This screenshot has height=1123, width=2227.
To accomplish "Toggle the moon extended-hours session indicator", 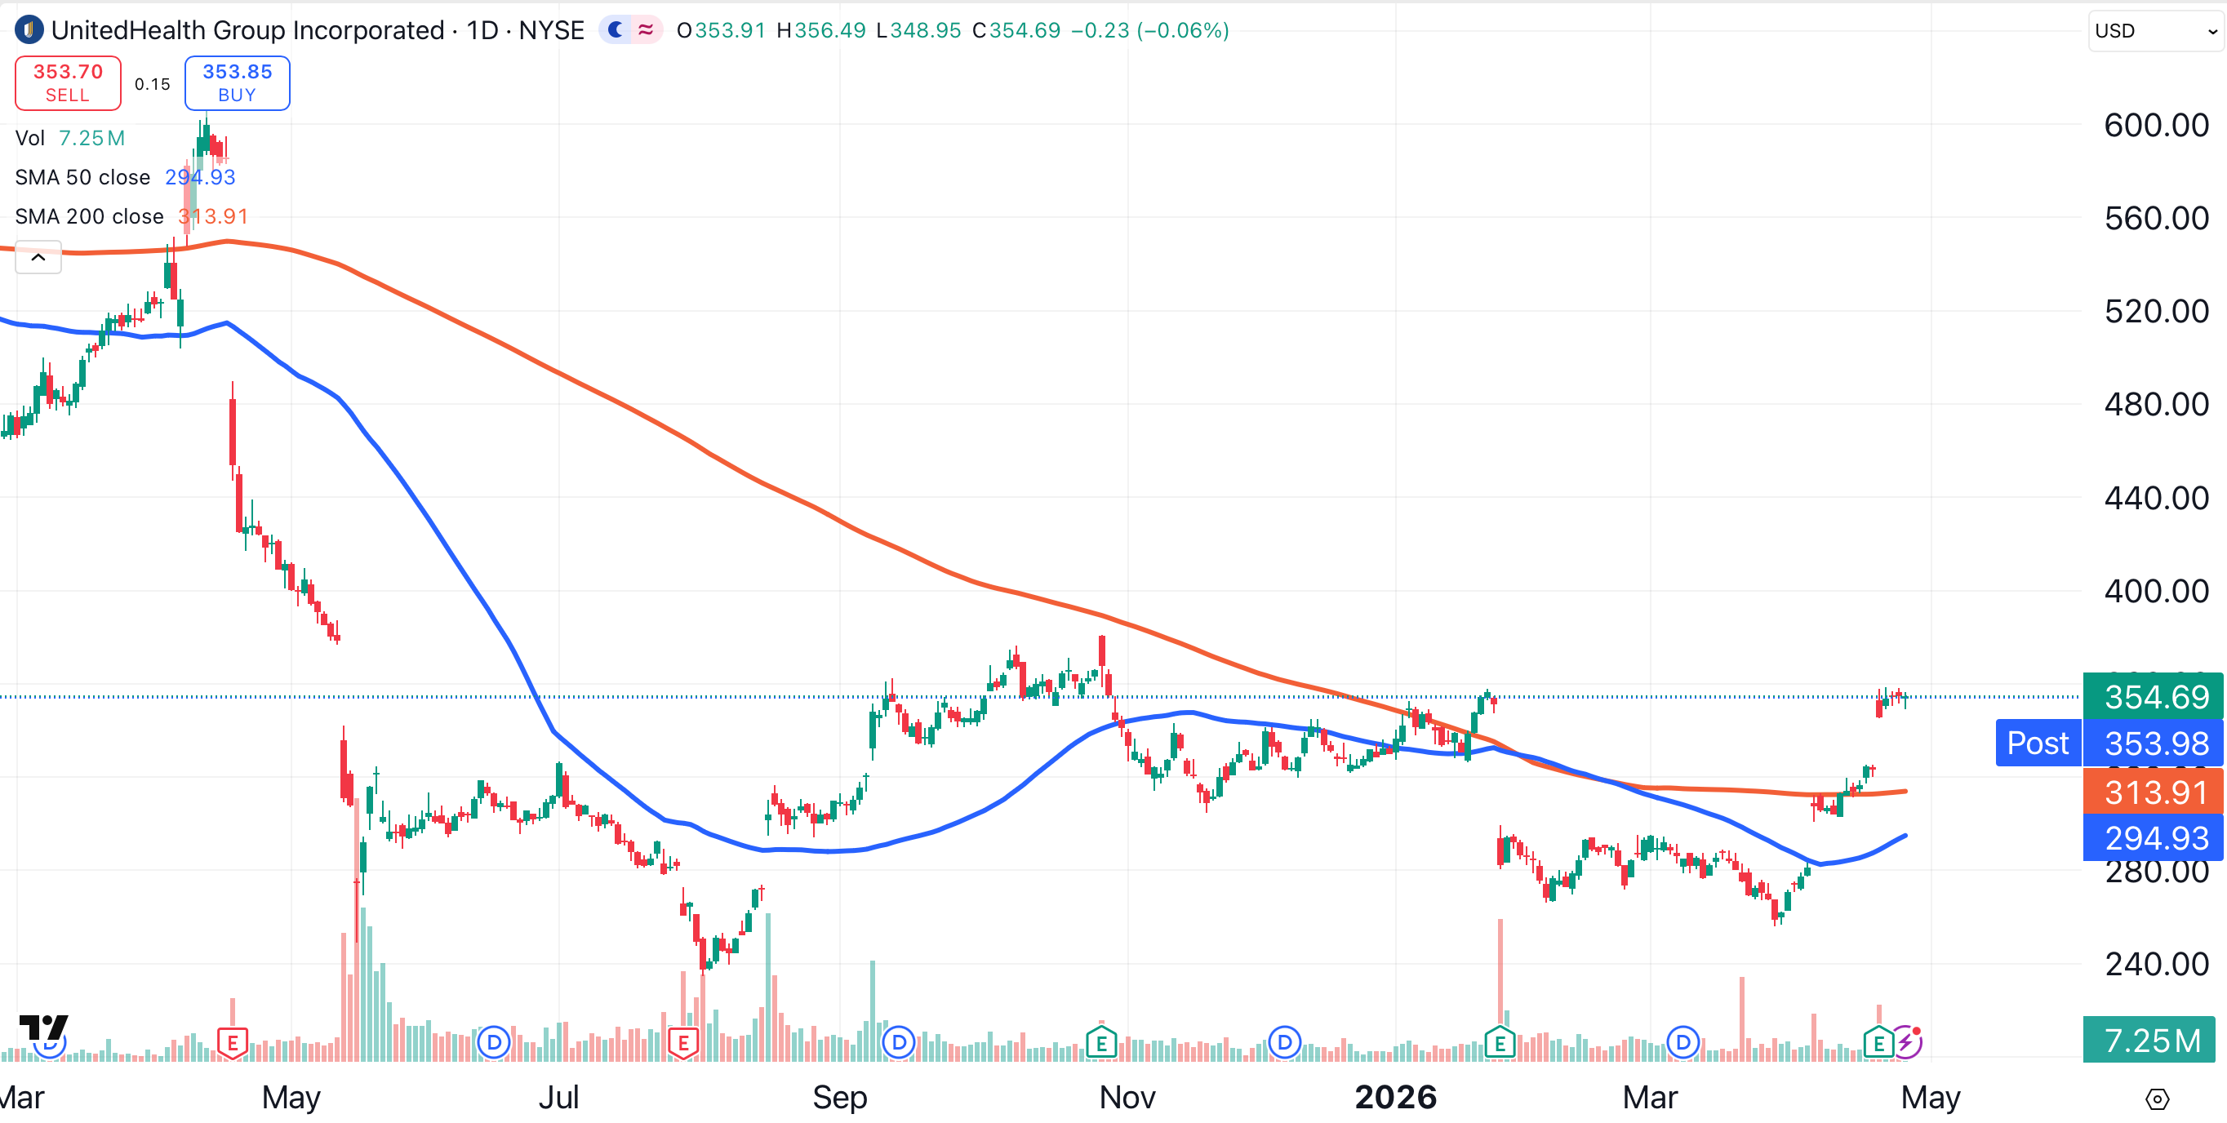I will pos(616,30).
